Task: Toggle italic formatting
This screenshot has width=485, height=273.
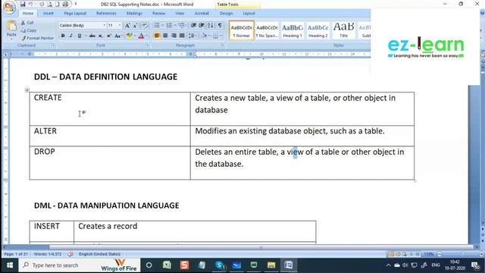Action: [x=70, y=36]
